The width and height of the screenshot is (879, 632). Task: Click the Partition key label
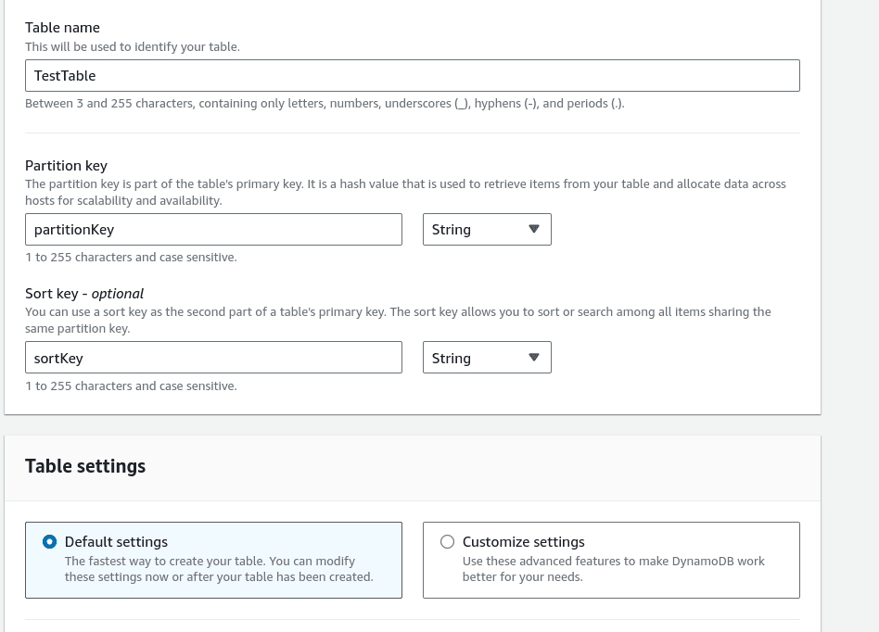click(66, 166)
